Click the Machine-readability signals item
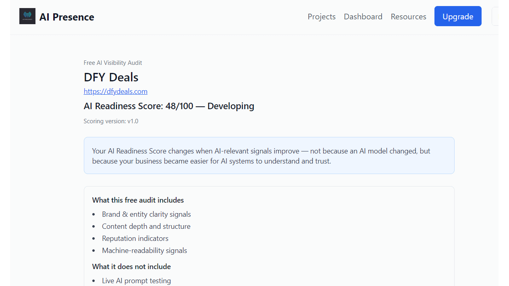Image resolution: width=509 pixels, height=286 pixels. click(144, 251)
